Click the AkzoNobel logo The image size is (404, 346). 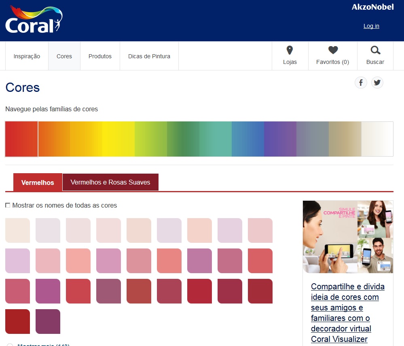pos(372,7)
